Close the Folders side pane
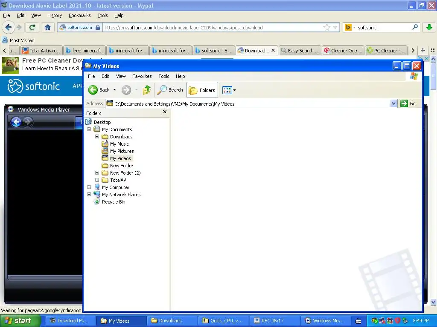 (165, 112)
